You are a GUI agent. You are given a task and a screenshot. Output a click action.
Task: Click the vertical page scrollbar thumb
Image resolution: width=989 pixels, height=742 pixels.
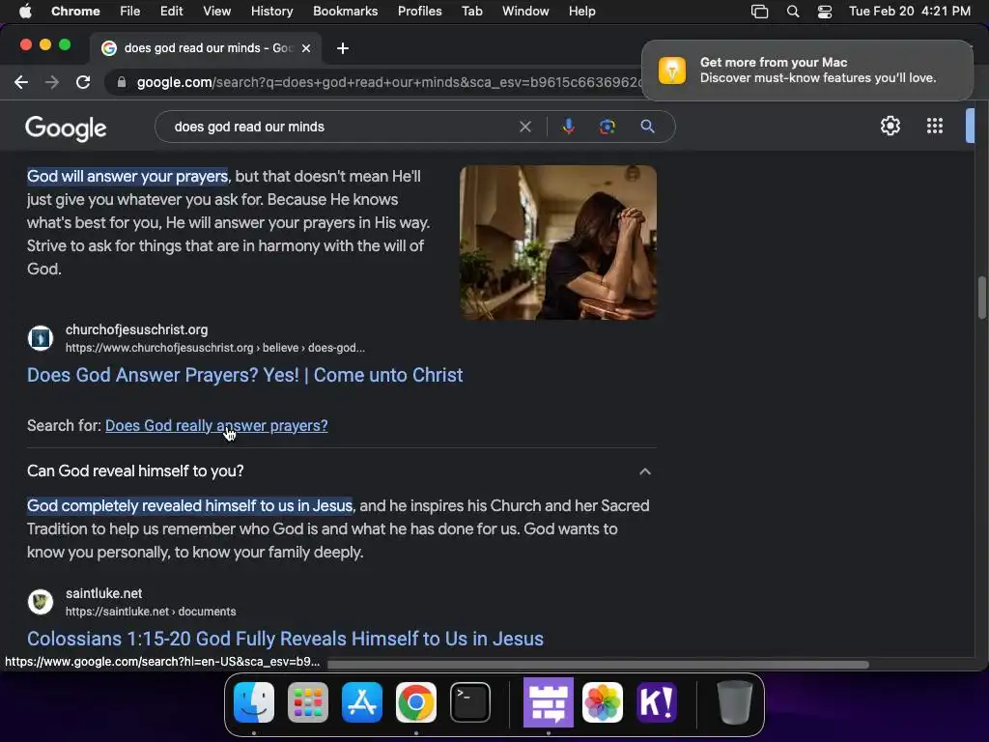[982, 298]
